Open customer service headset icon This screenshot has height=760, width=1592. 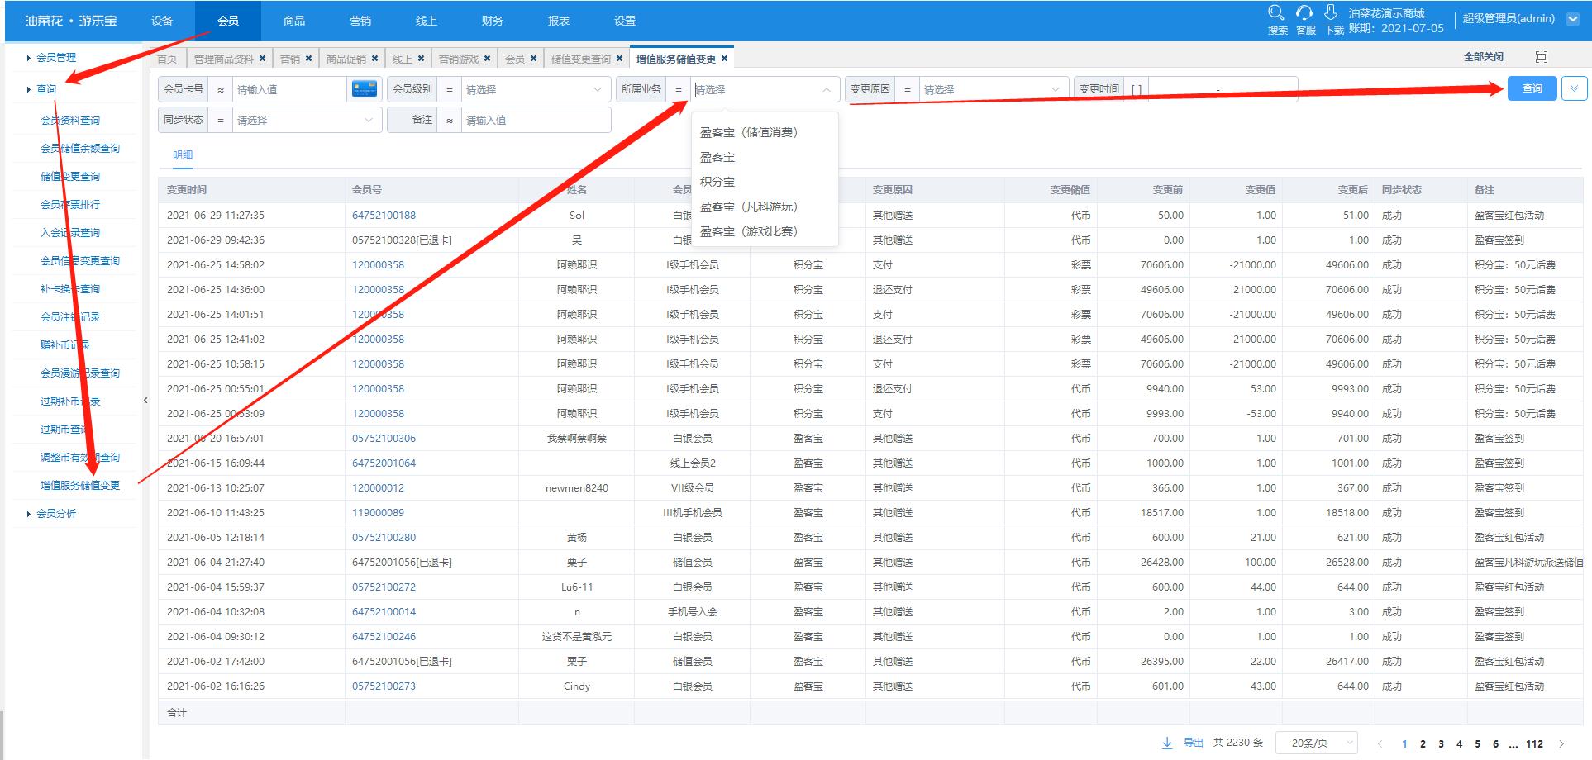coord(1304,12)
